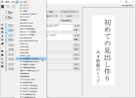The height and width of the screenshot is (98, 136).
Task: Click the 呉 icon in left sidebar
Action: coord(2,28)
